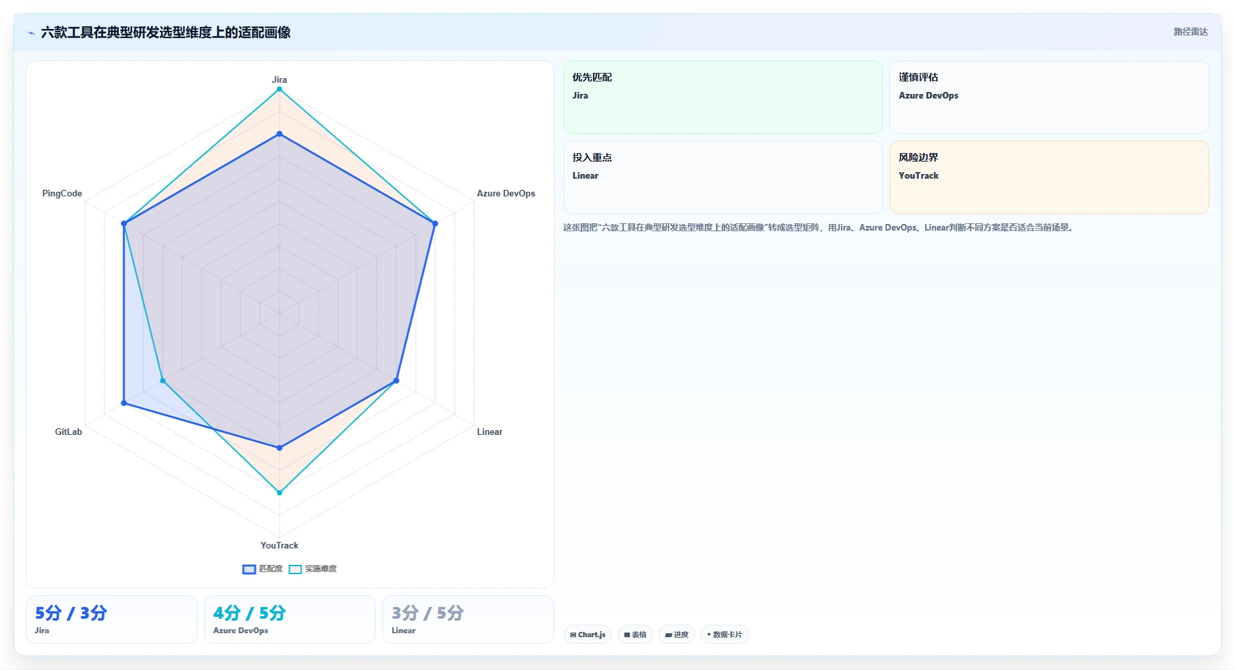Click the Jira axis label on the radar

pos(279,79)
